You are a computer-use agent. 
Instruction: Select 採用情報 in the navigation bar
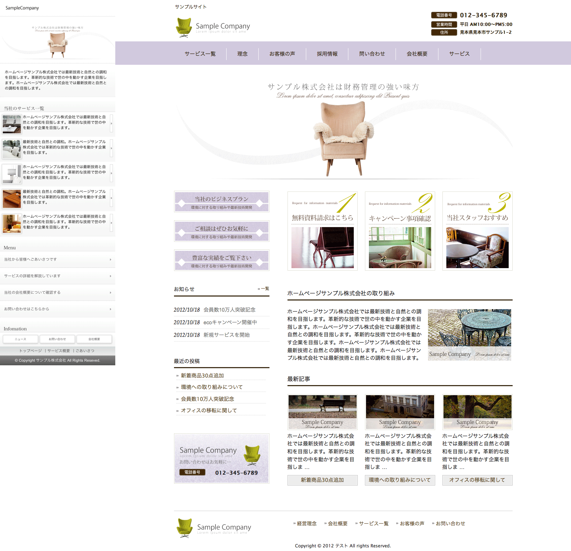(327, 54)
